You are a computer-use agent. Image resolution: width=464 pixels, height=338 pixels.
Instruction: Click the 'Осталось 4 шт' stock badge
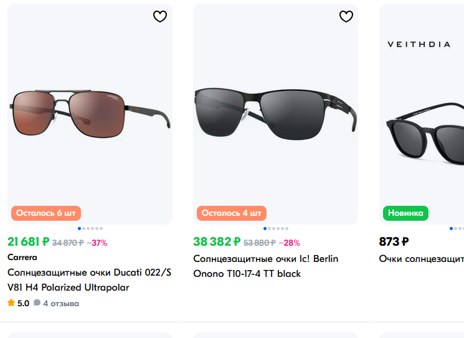(x=232, y=213)
